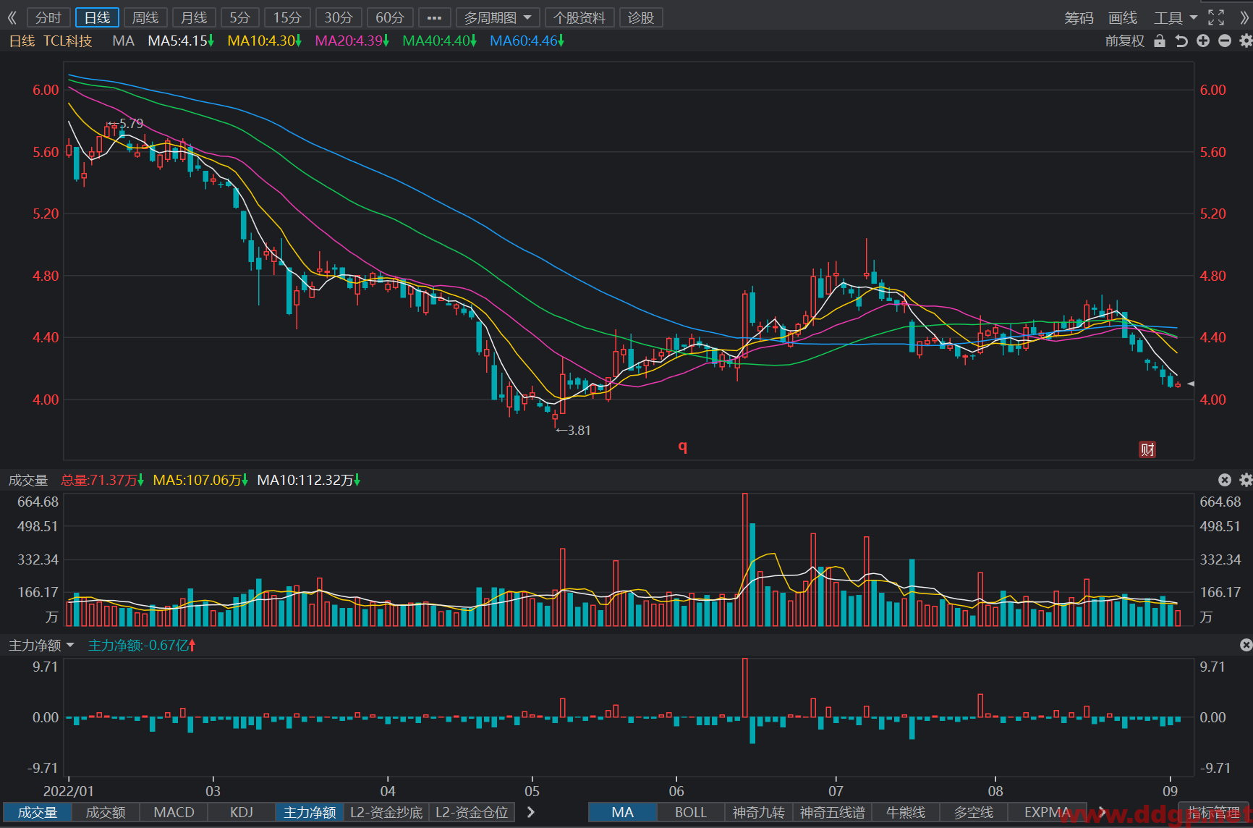Expand right panel with double-chevron icon
The width and height of the screenshot is (1253, 828).
(1245, 17)
